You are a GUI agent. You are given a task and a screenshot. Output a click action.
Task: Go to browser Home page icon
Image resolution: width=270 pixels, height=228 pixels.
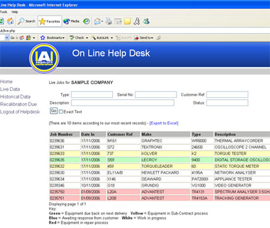pyautogui.click(x=10, y=21)
